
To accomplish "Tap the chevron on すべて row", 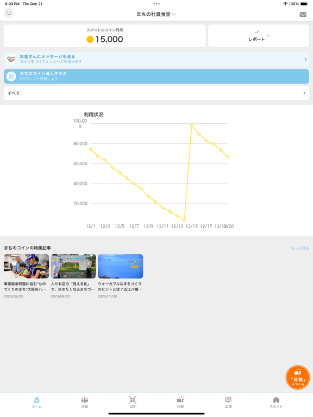I will click(304, 93).
